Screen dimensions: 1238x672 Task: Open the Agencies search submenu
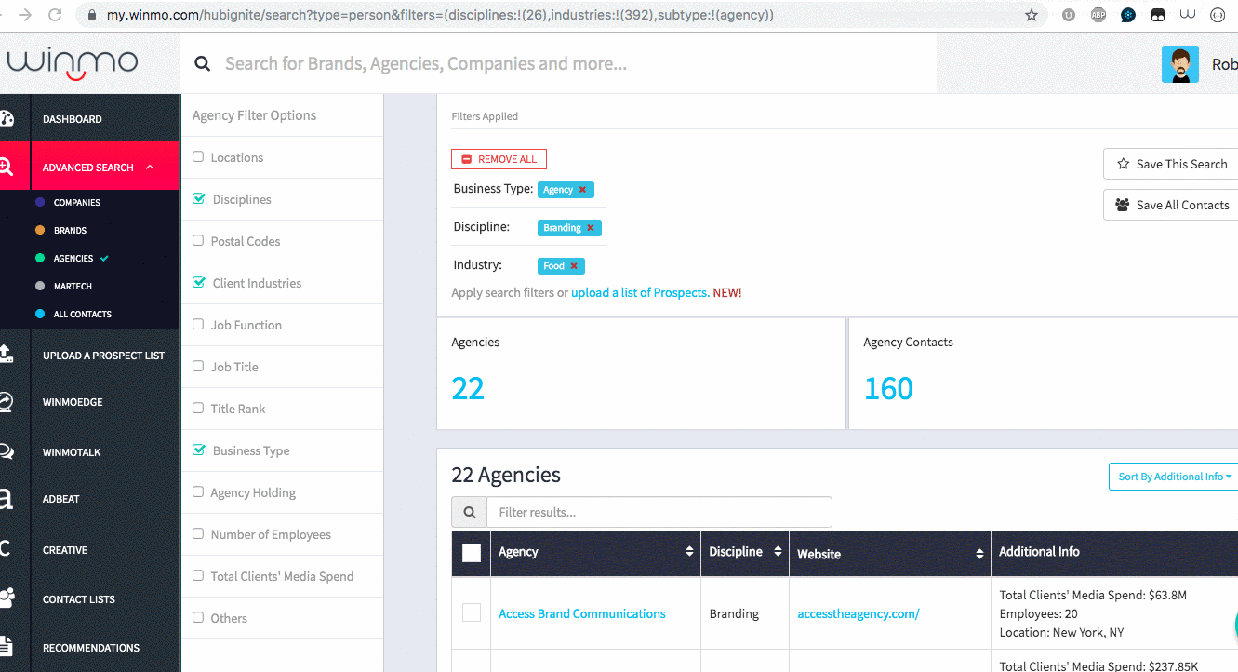(73, 258)
